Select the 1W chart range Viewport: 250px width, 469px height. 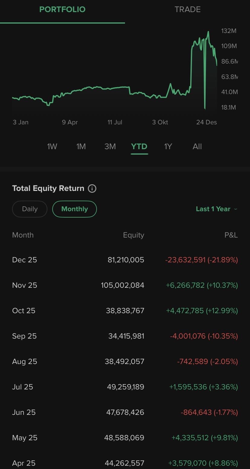(x=52, y=147)
